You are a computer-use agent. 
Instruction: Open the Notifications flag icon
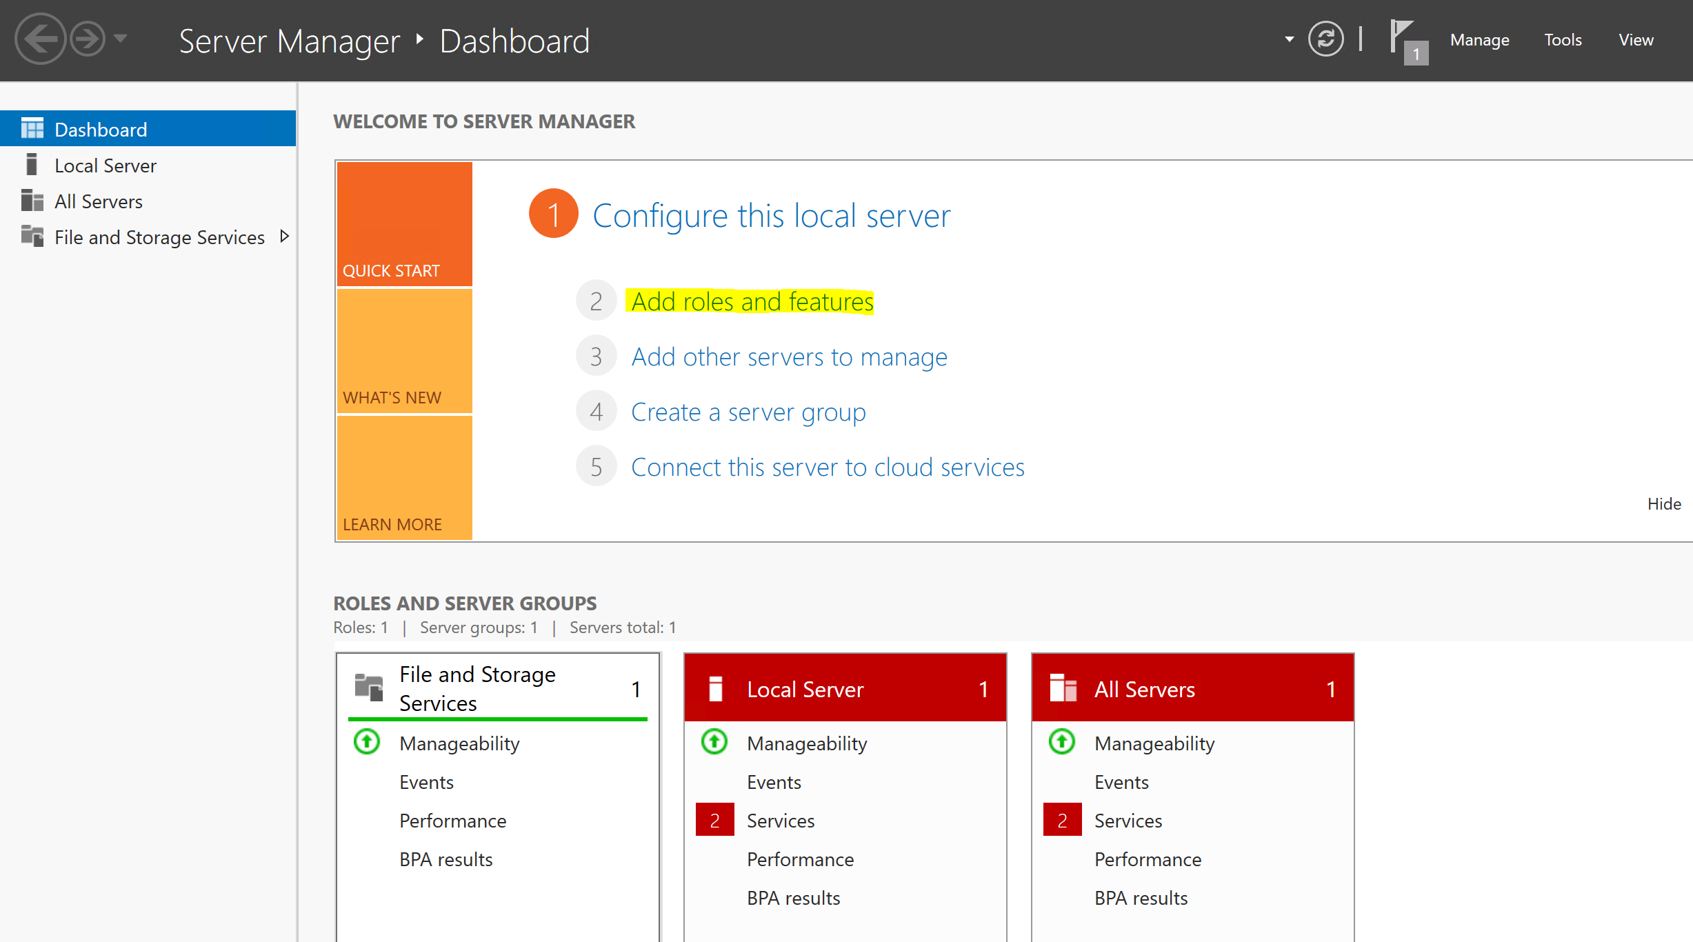tap(1408, 41)
